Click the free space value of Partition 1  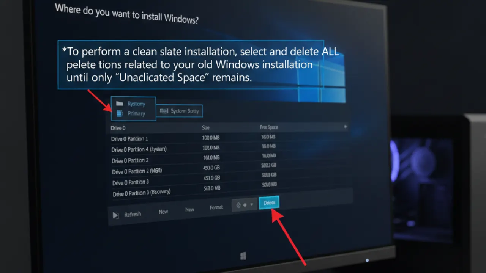tap(268, 137)
